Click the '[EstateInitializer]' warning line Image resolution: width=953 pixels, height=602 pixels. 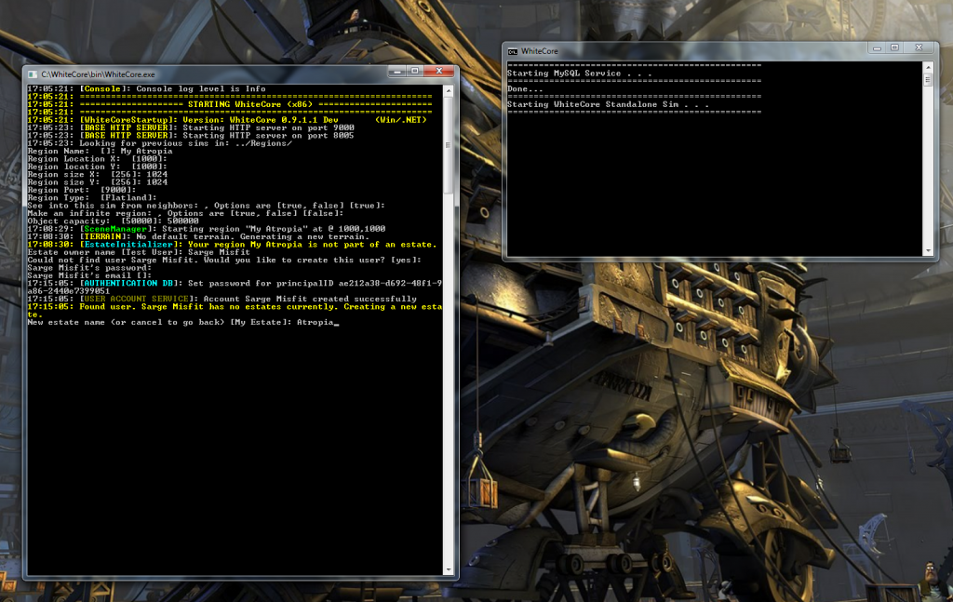coord(232,245)
